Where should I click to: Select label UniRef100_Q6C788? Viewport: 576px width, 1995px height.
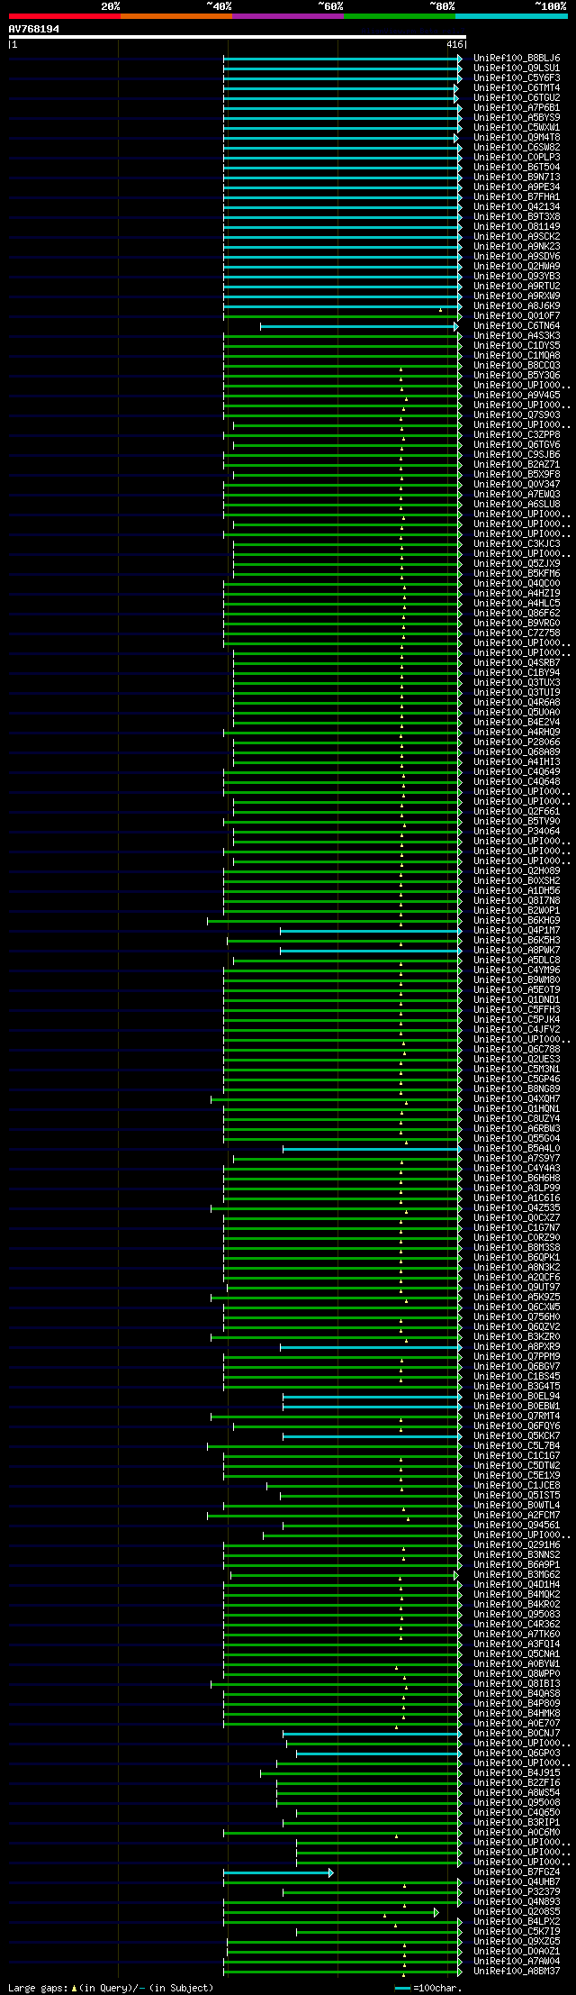click(x=517, y=1049)
